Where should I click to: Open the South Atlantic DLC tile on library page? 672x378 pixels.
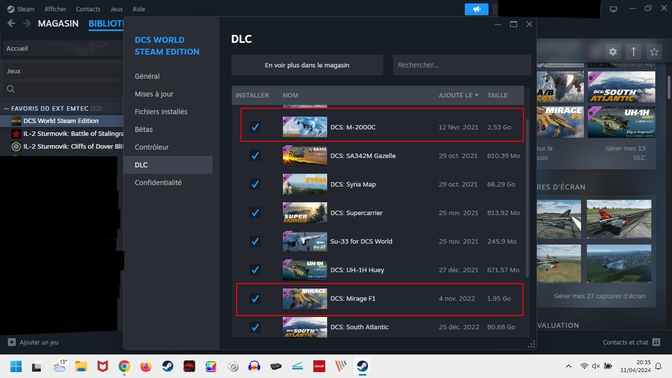(x=621, y=87)
